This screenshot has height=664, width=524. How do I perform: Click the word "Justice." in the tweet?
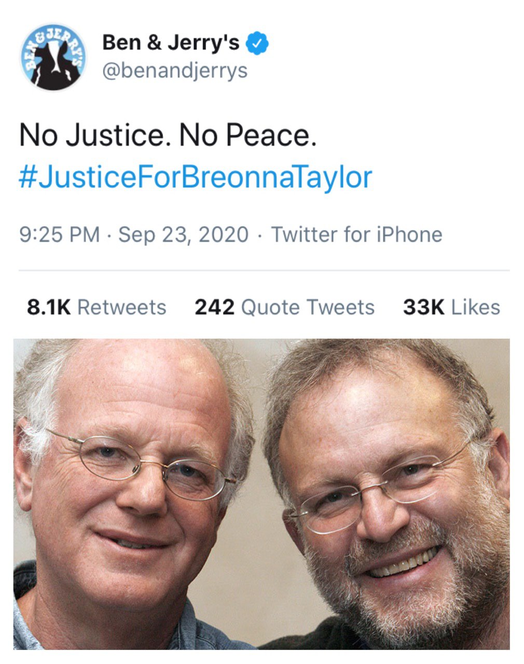coord(119,136)
